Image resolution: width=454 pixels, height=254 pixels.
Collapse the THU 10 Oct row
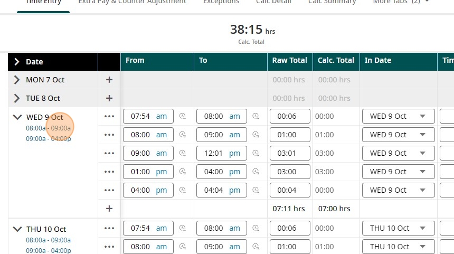coord(17,229)
